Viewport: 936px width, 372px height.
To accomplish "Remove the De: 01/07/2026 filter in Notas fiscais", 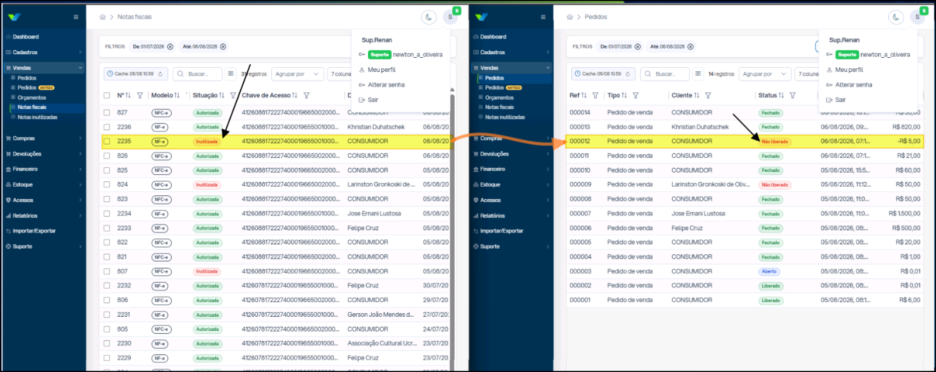I will 170,47.
